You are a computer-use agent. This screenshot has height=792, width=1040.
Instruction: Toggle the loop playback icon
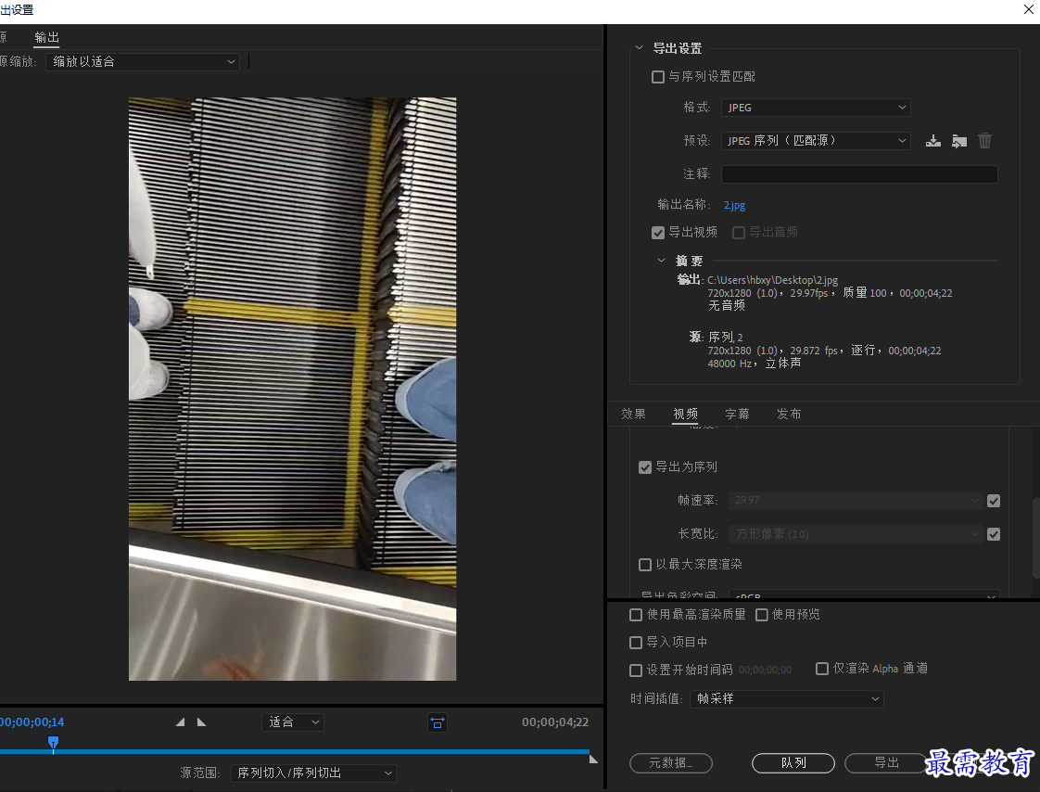tap(438, 723)
